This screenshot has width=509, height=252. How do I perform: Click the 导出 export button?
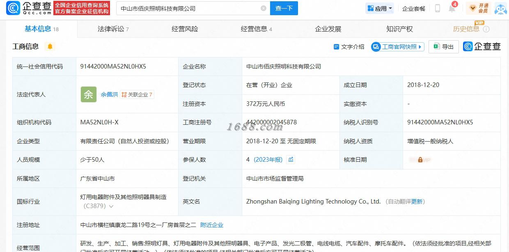444,47
